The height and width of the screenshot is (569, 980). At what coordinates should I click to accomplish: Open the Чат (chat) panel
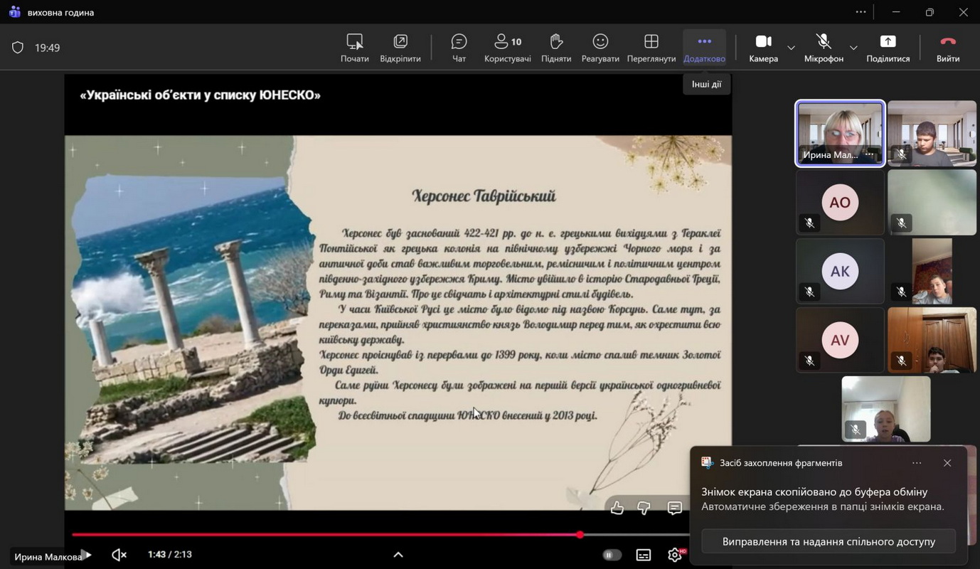click(x=459, y=48)
